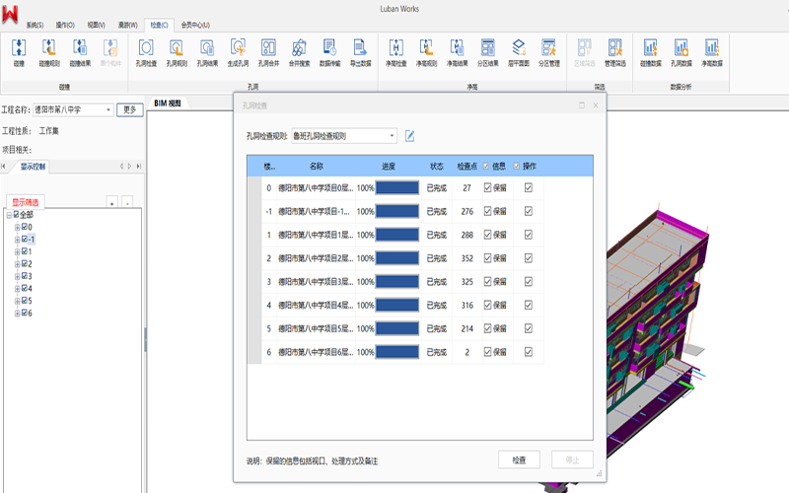Viewport: 789px width, 493px height.
Task: Open the 会员中心(U) tab
Action: pos(195,25)
